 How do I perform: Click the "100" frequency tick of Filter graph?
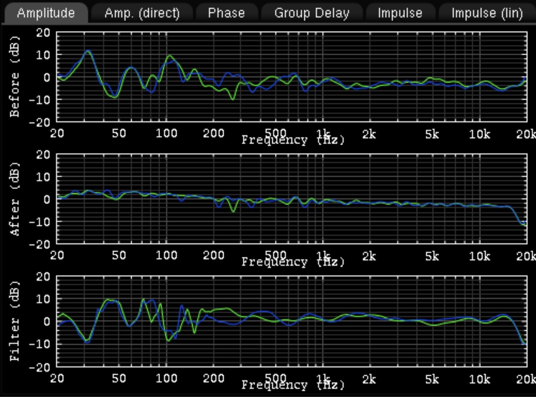(166, 378)
